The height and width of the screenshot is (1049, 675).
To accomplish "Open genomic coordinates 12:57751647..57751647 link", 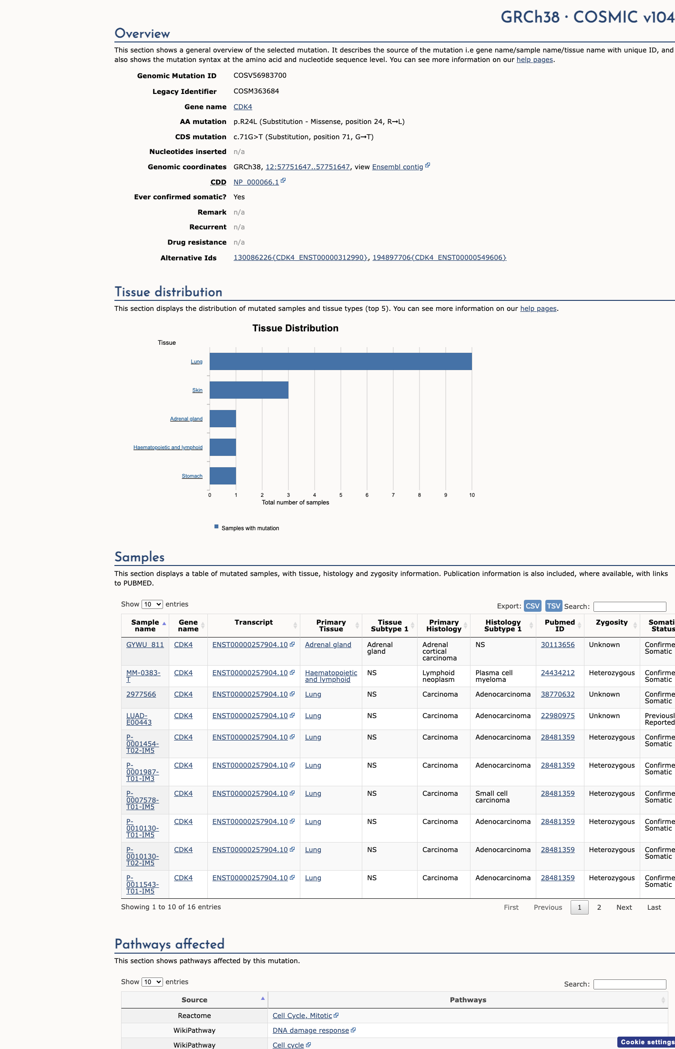I will (x=307, y=167).
